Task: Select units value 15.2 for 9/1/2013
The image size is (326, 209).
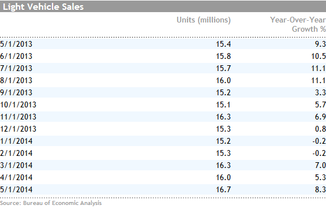Action: coord(223,92)
